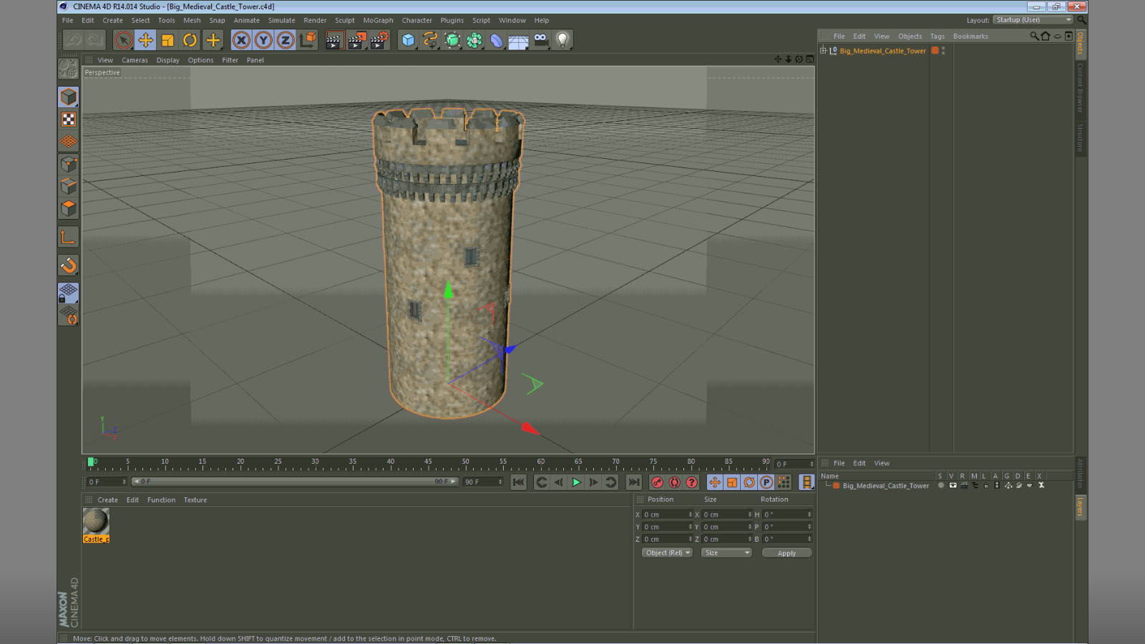1145x644 pixels.
Task: Toggle rotation keyframe recording
Action: coord(749,482)
